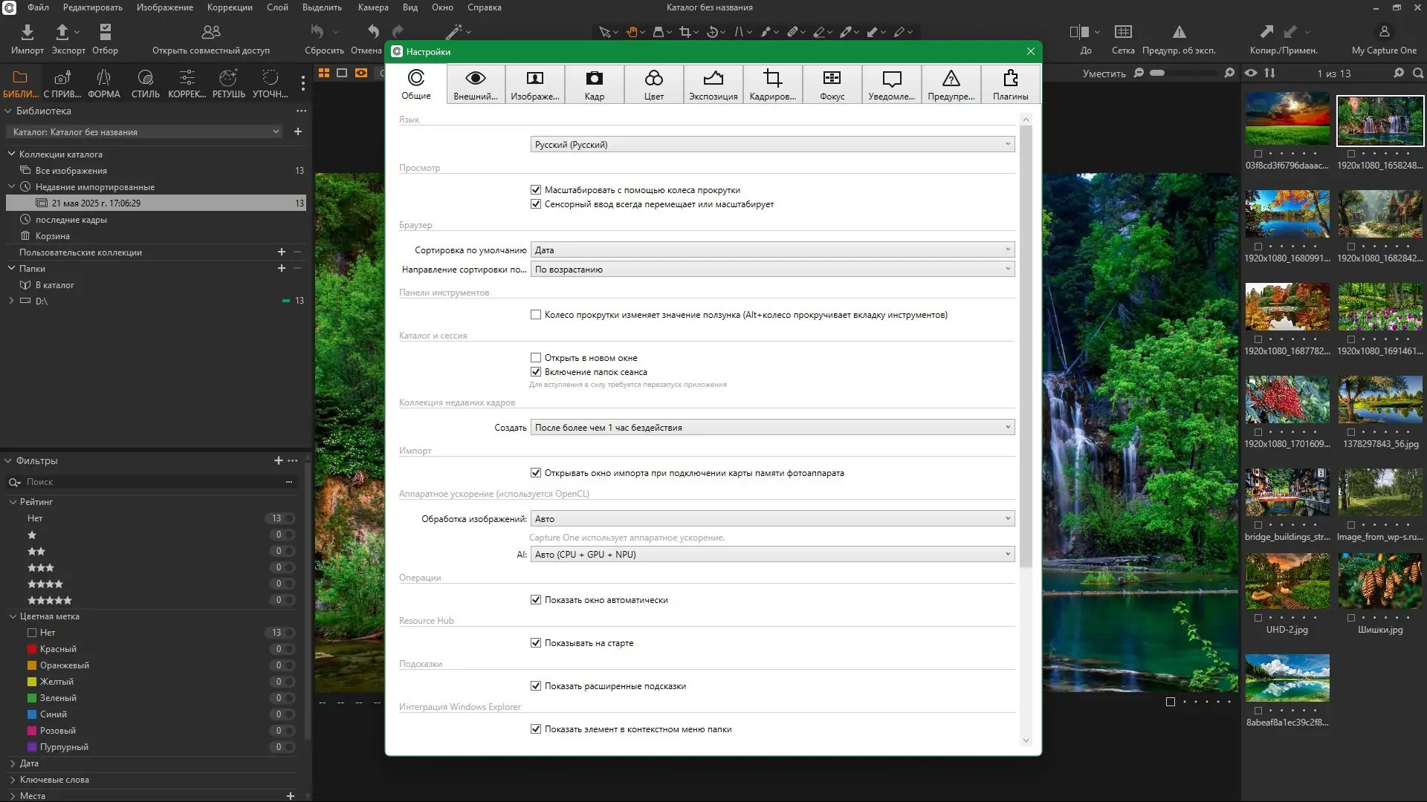Image resolution: width=1427 pixels, height=802 pixels.
Task: Toggle Показывать на старте checkbox
Action: click(536, 643)
